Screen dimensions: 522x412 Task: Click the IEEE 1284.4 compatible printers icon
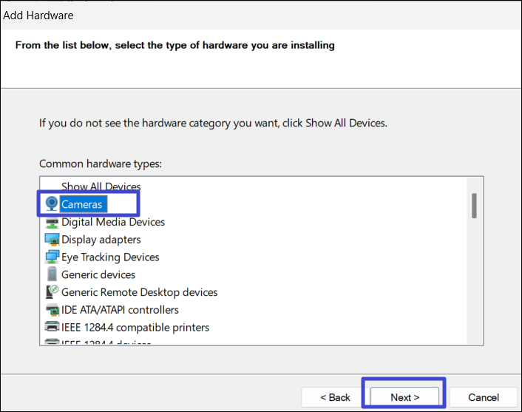click(52, 327)
